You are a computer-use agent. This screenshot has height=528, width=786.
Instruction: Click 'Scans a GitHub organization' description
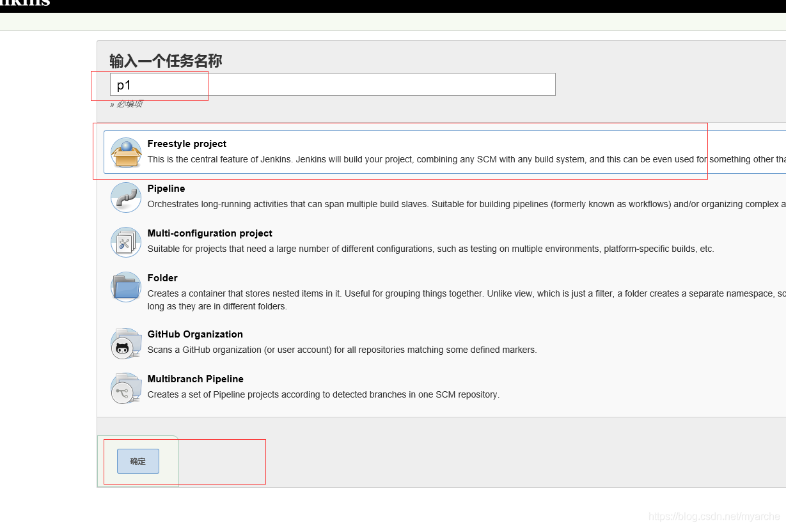342,350
